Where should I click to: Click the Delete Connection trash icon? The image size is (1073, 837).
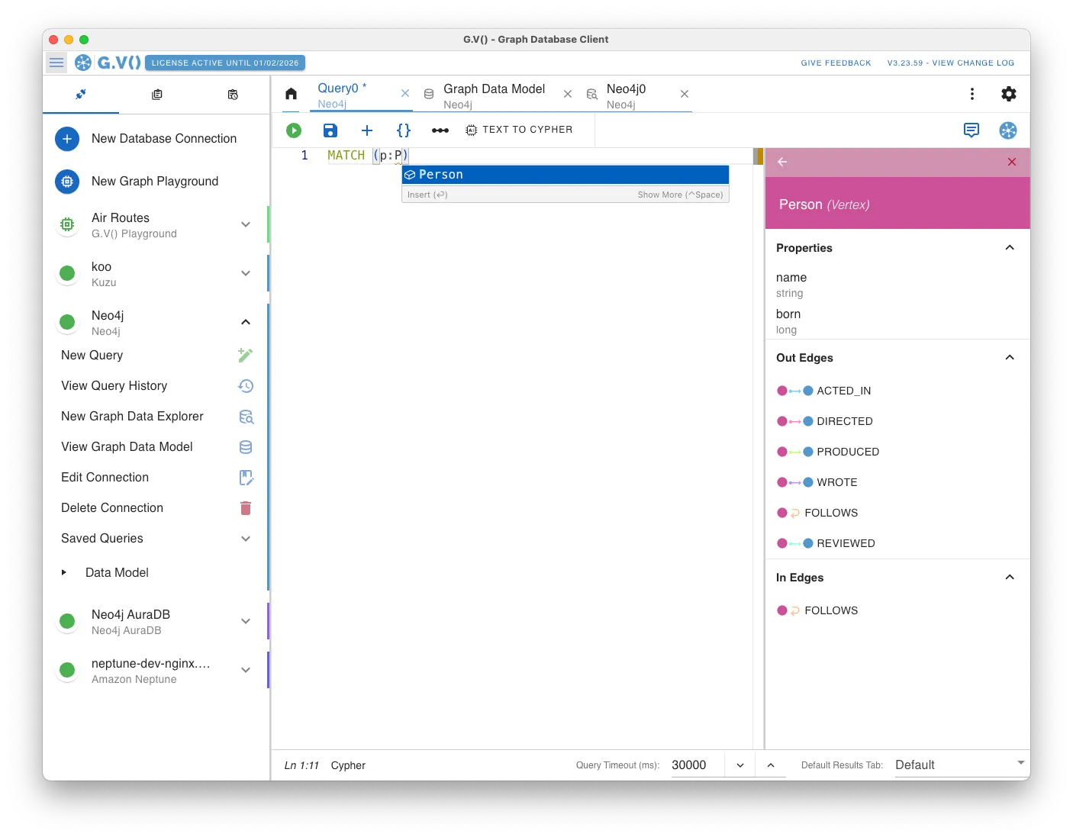[x=246, y=508]
